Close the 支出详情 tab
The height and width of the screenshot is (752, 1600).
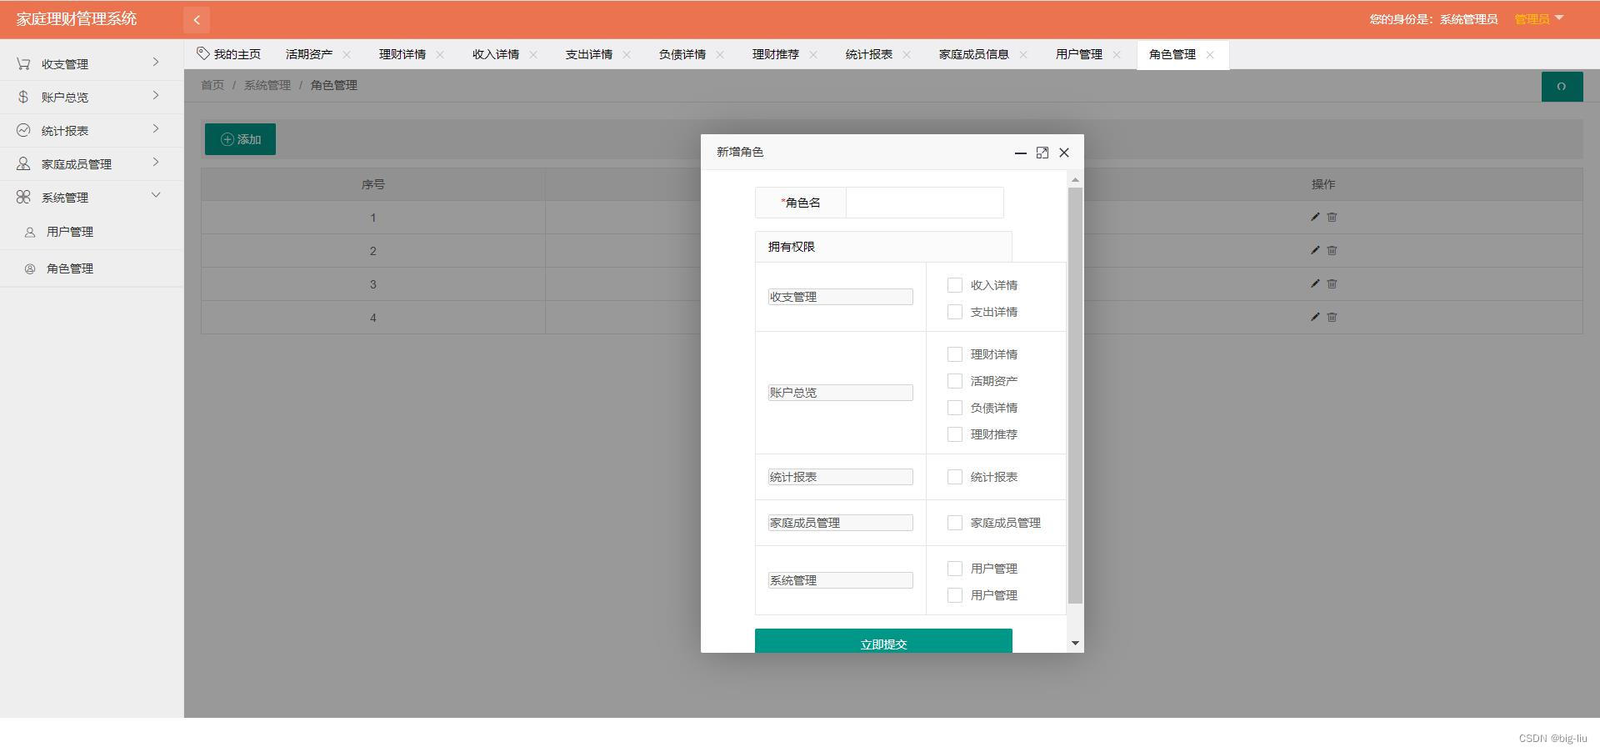[x=627, y=54]
